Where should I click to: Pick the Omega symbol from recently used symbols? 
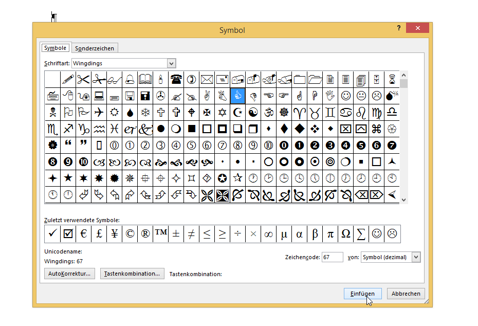(x=346, y=233)
